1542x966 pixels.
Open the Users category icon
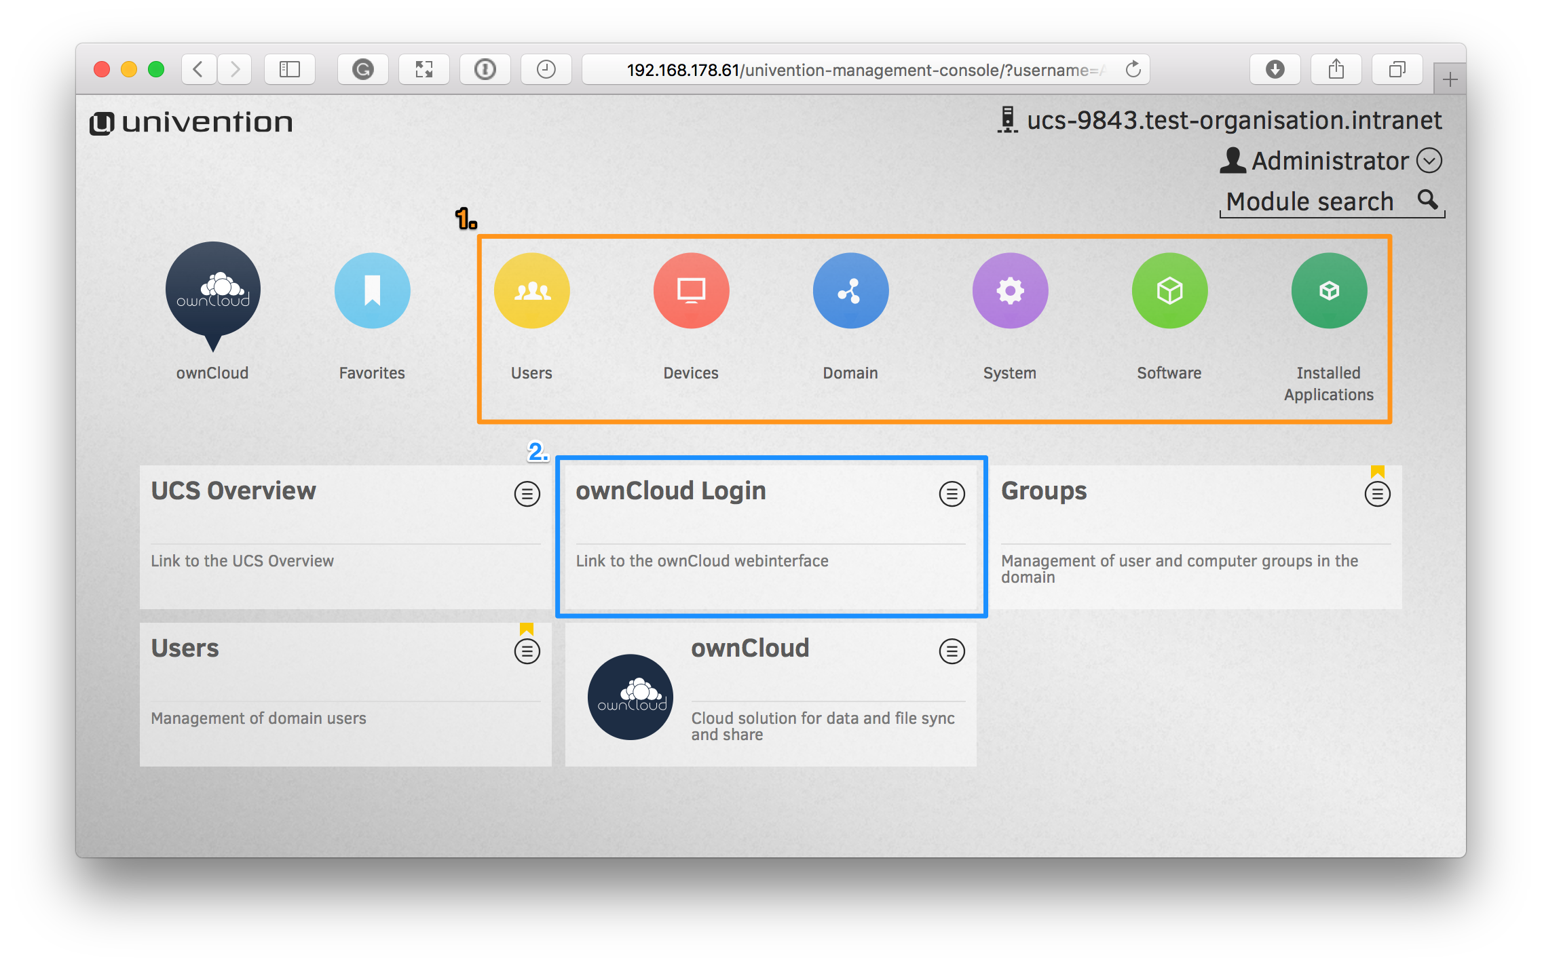532,290
